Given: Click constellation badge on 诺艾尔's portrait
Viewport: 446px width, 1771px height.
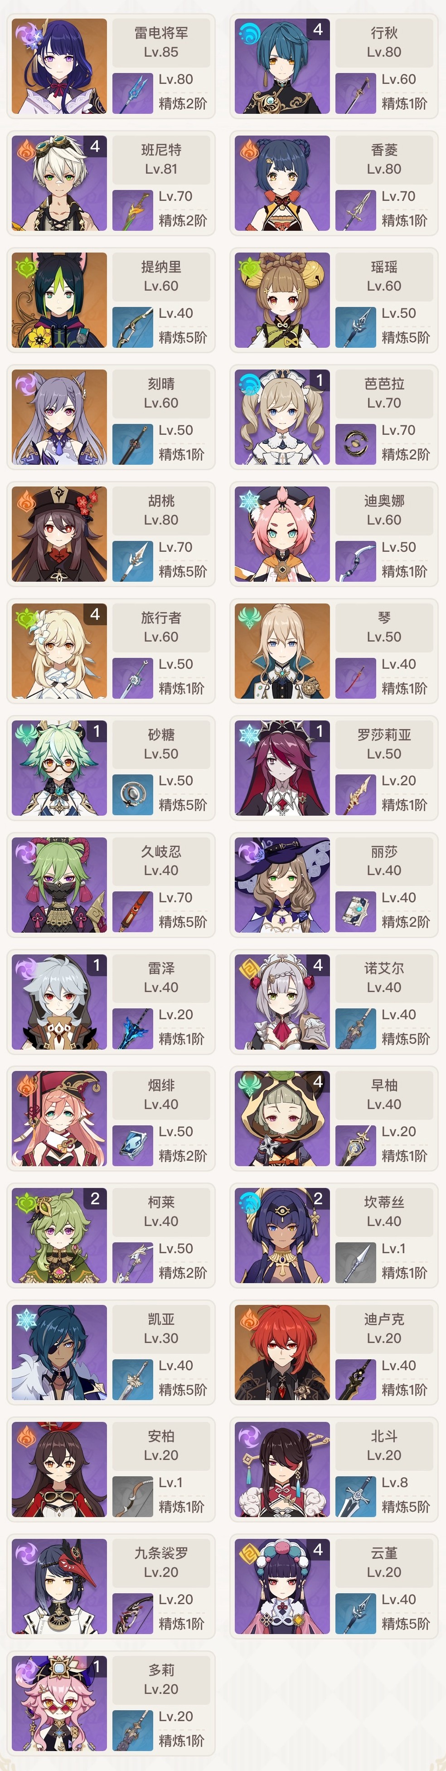Looking at the screenshot, I should 317,965.
